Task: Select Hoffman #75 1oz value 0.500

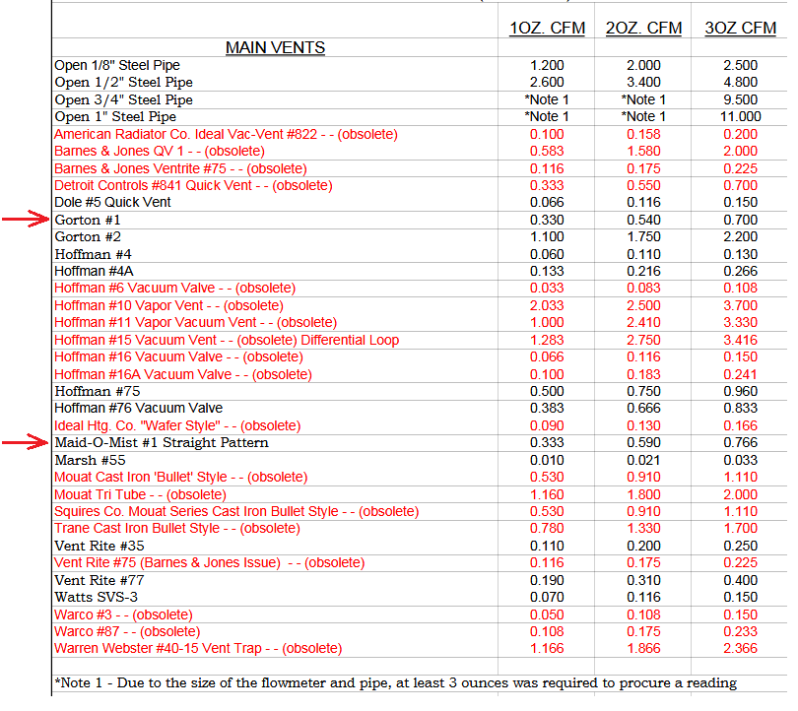Action: click(x=547, y=392)
